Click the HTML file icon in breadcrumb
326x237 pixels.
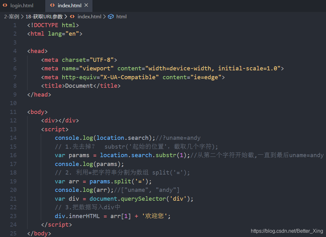(x=72, y=17)
